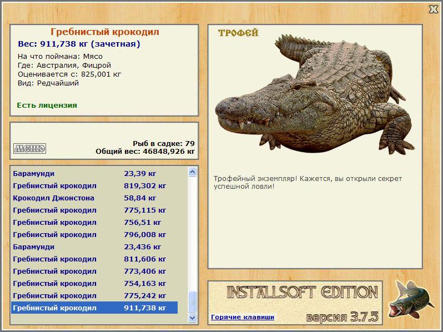The height and width of the screenshot is (332, 443).
Task: Select Гребнистый крокодил 796,008 кг row
Action: pos(94,234)
